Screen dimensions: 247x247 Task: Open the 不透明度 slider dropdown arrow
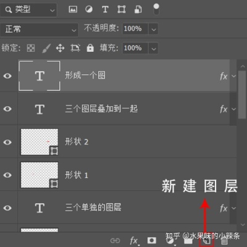point(153,28)
